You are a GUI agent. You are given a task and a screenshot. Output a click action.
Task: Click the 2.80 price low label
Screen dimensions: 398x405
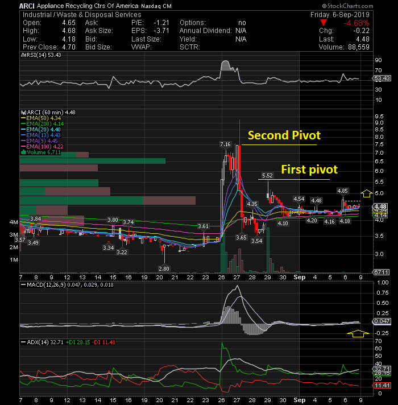pyautogui.click(x=164, y=269)
